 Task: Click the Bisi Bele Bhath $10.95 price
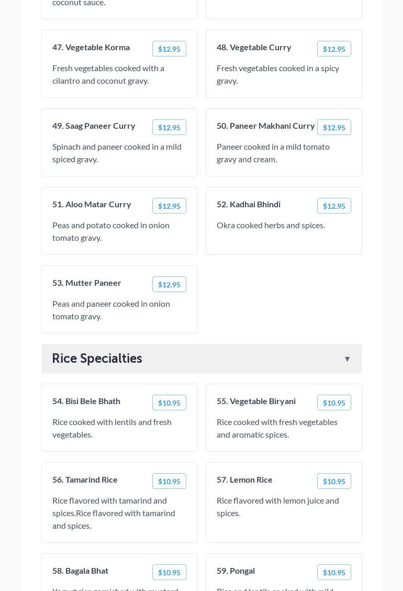point(169,403)
